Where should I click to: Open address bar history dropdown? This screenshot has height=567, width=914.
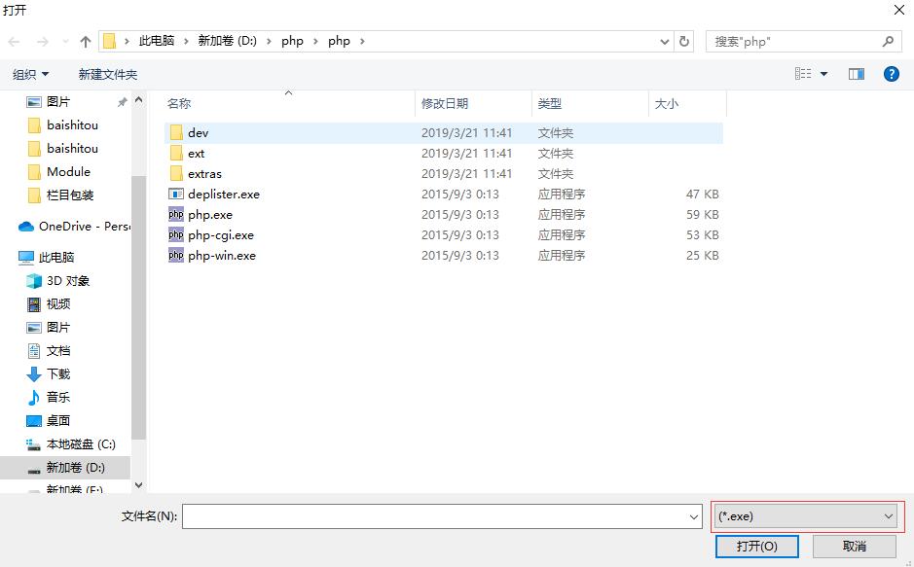click(664, 41)
